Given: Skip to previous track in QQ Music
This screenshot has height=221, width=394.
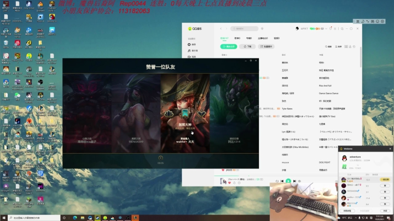Looking at the screenshot, I should click(282, 181).
